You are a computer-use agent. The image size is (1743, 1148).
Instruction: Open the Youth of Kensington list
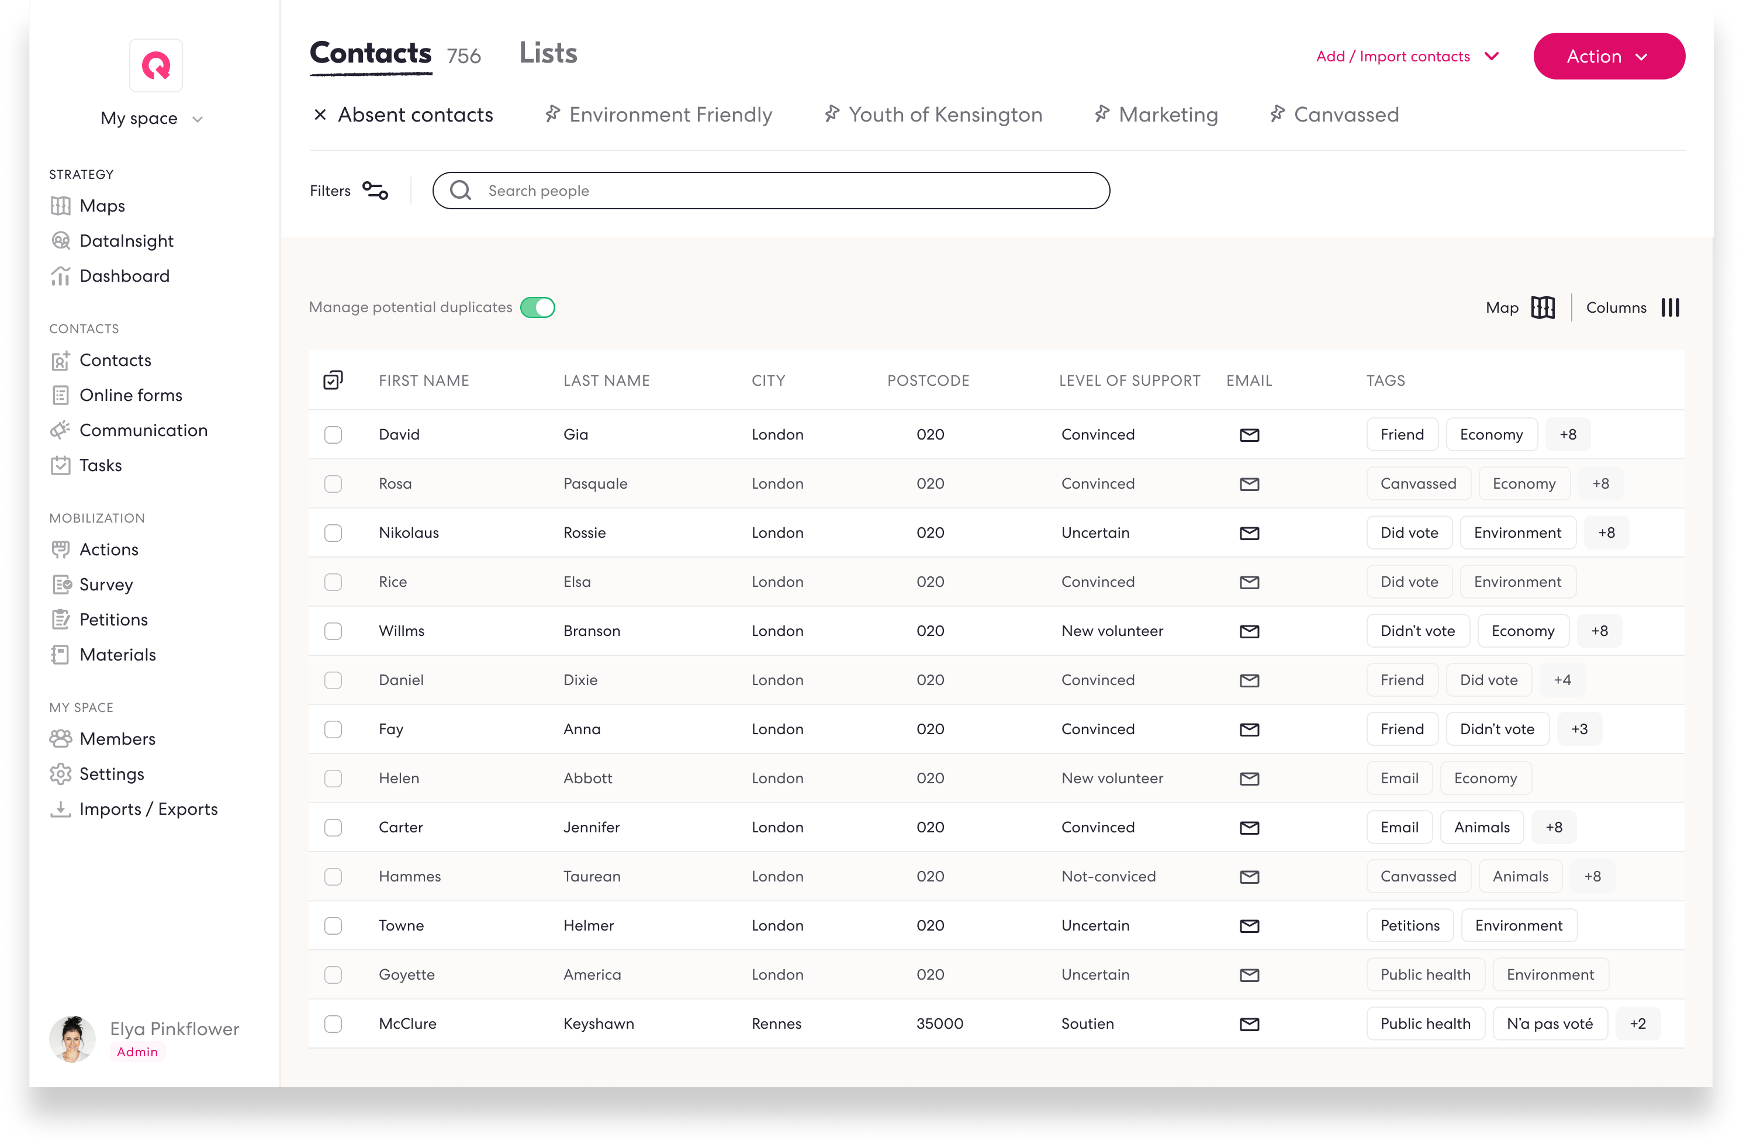coord(945,114)
